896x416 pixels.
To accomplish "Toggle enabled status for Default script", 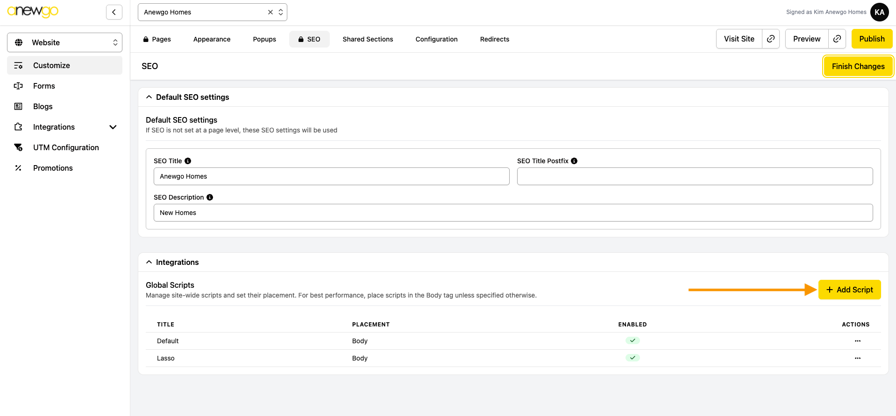I will tap(633, 341).
